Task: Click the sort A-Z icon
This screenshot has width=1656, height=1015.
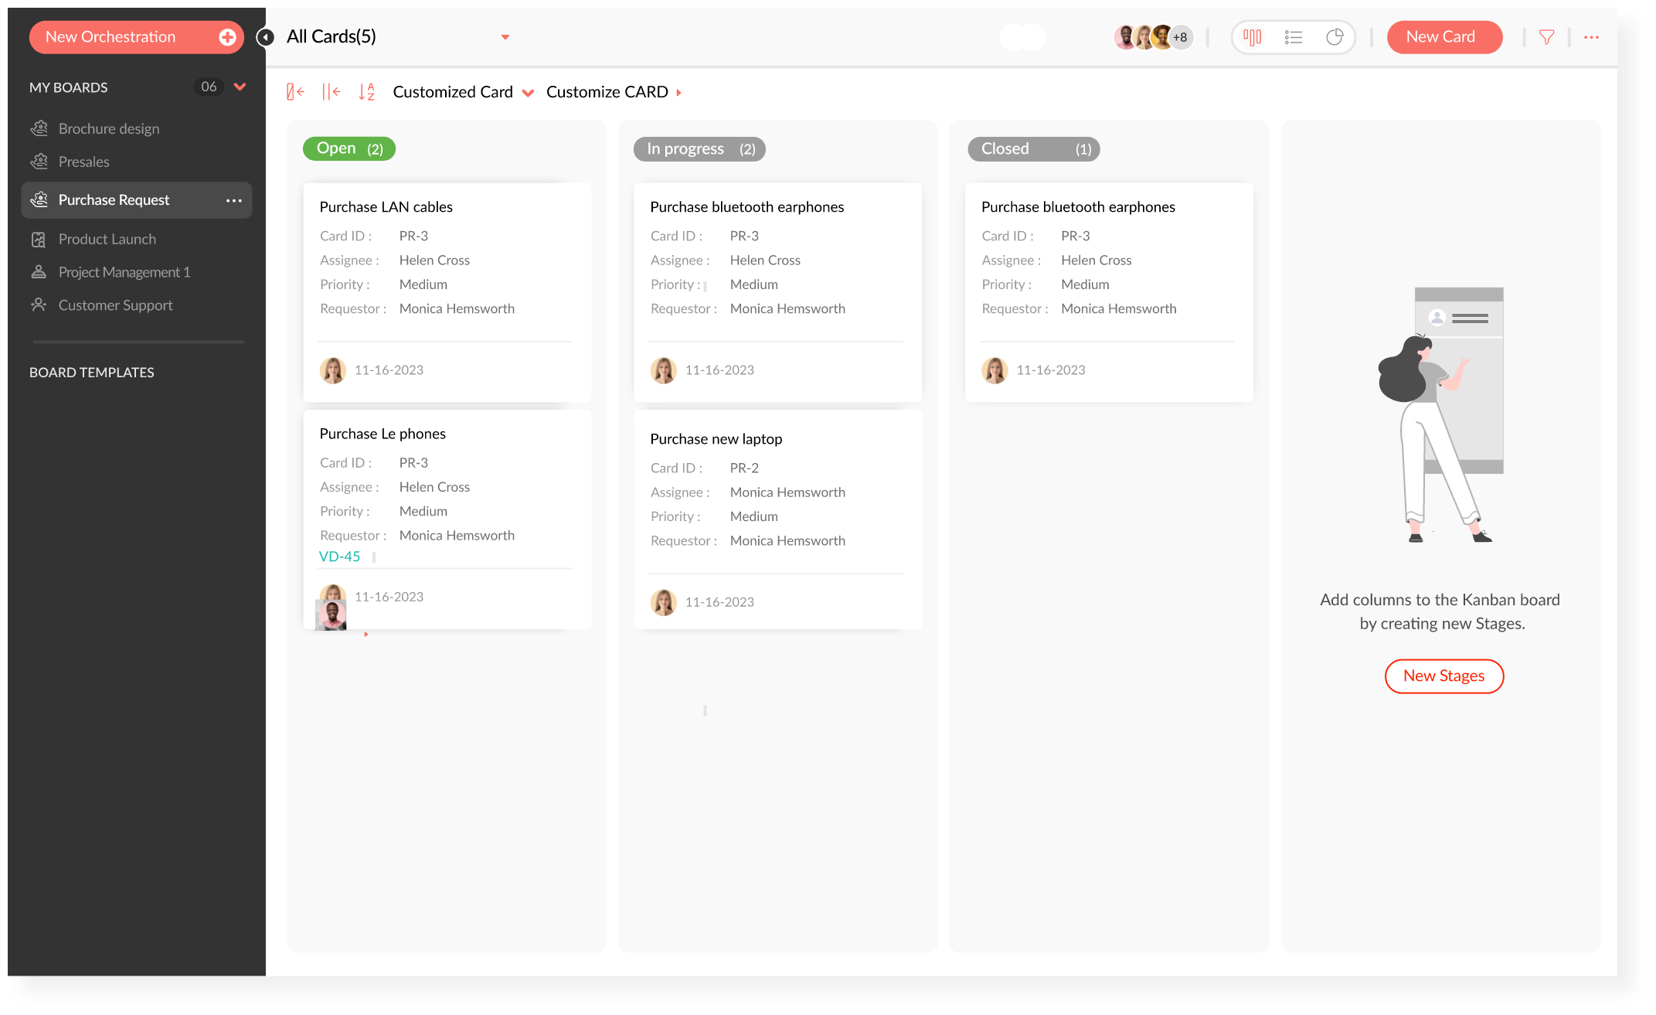Action: [x=366, y=92]
